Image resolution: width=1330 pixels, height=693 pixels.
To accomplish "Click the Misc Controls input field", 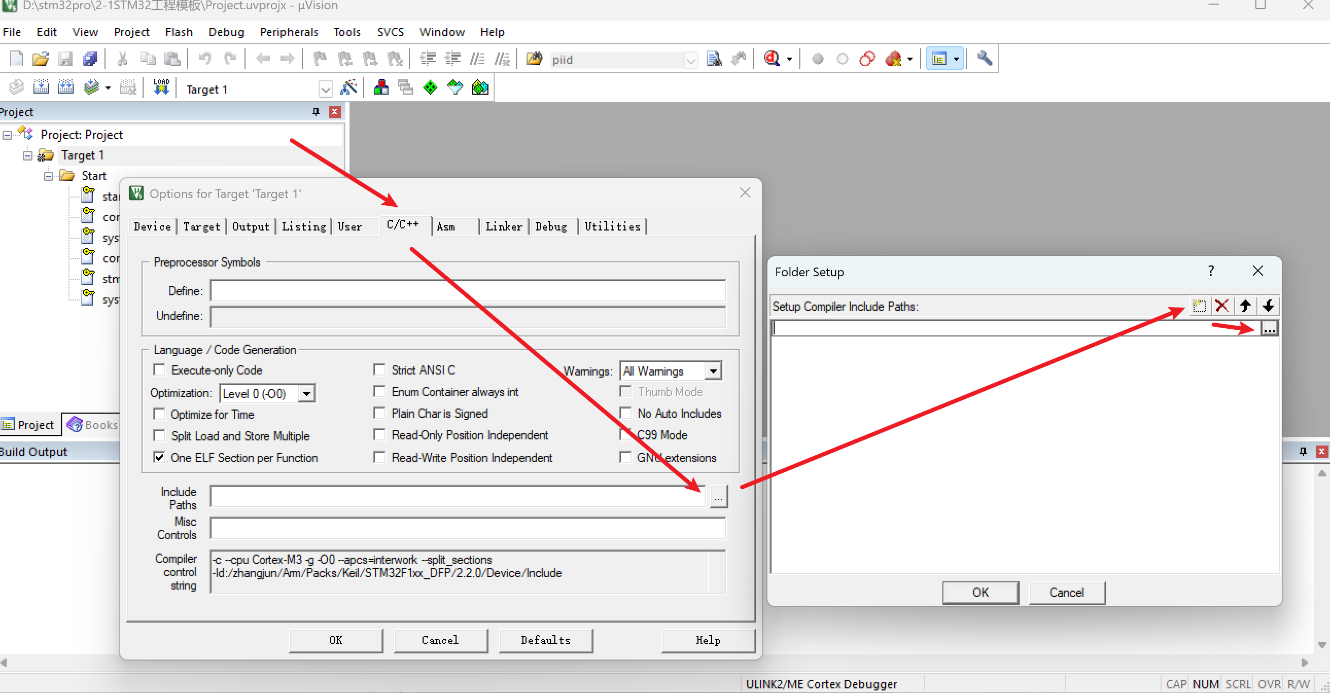I will coord(468,528).
